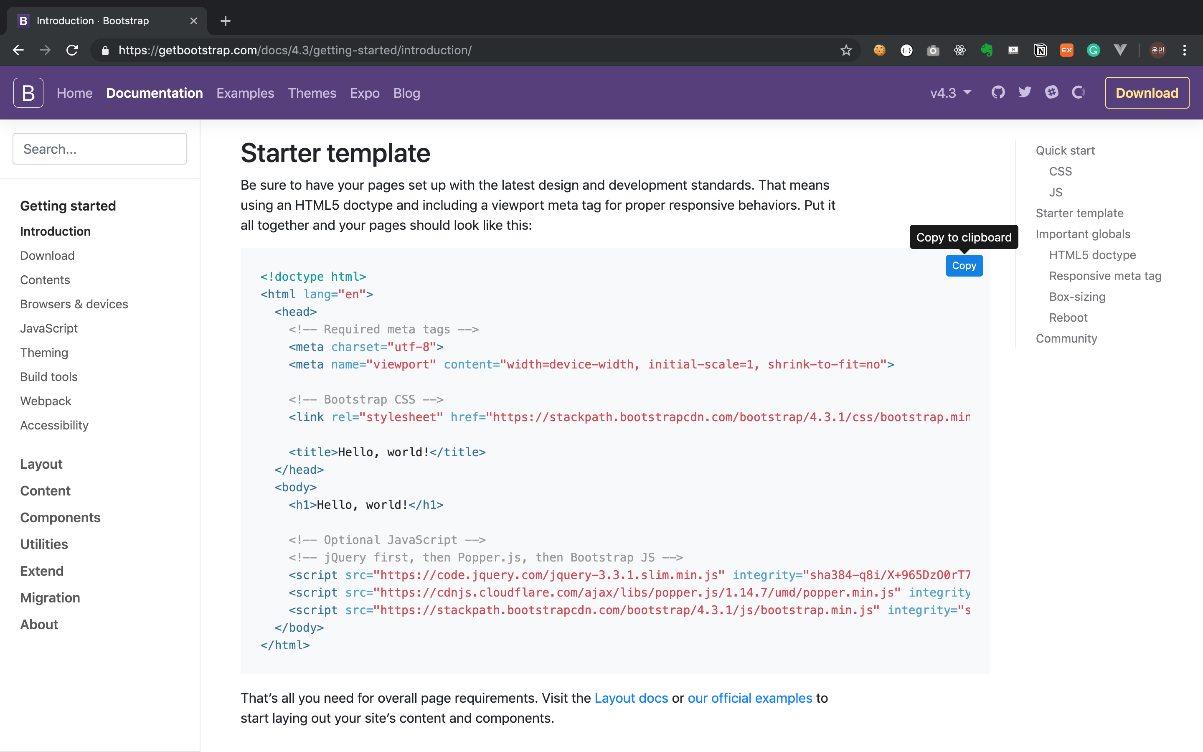Viewport: 1203px width, 752px height.
Task: Follow the Layout docs link
Action: (x=631, y=698)
